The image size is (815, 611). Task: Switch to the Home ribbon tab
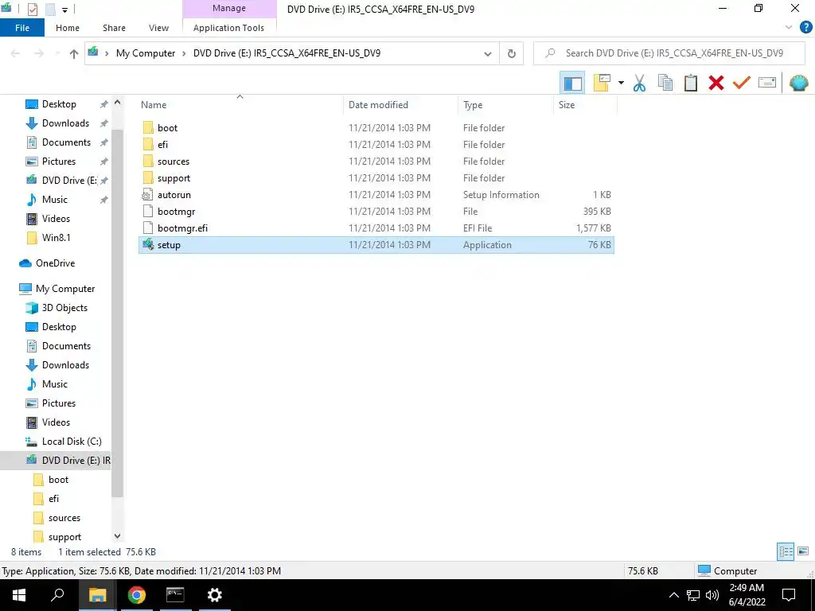pos(68,28)
